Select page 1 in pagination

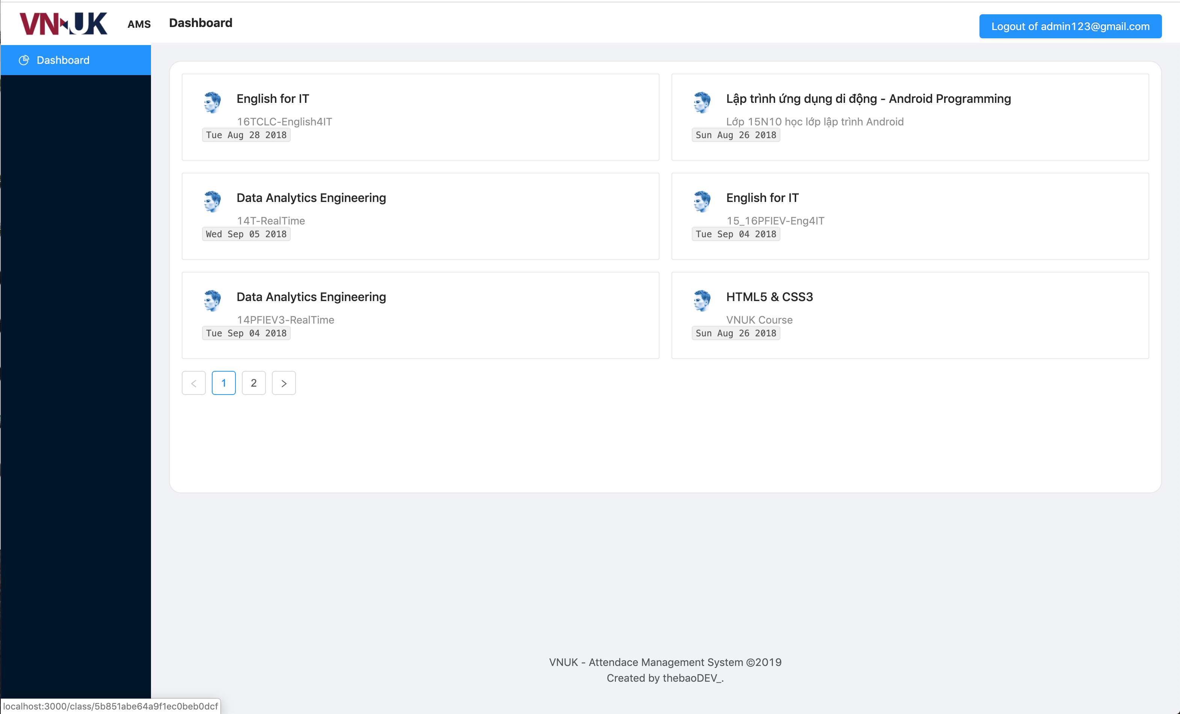(224, 383)
